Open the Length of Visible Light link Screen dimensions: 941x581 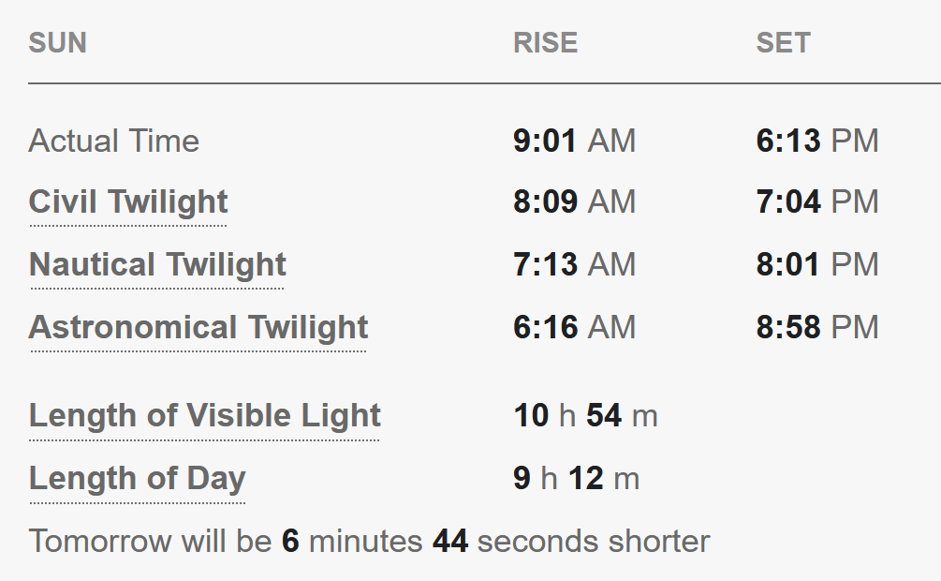(205, 416)
